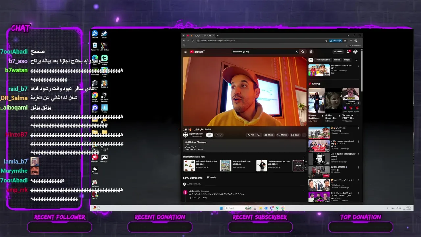The height and width of the screenshot is (237, 421).
Task: Open the YouTube hamburger guide menu
Action: point(186,52)
